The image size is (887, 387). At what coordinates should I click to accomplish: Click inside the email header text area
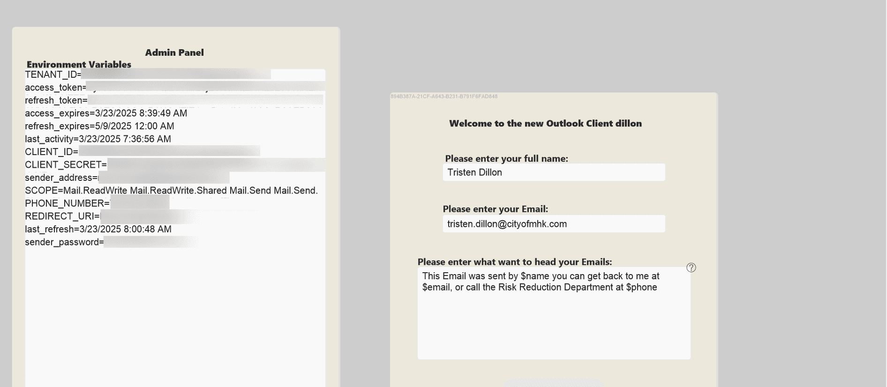(554, 313)
